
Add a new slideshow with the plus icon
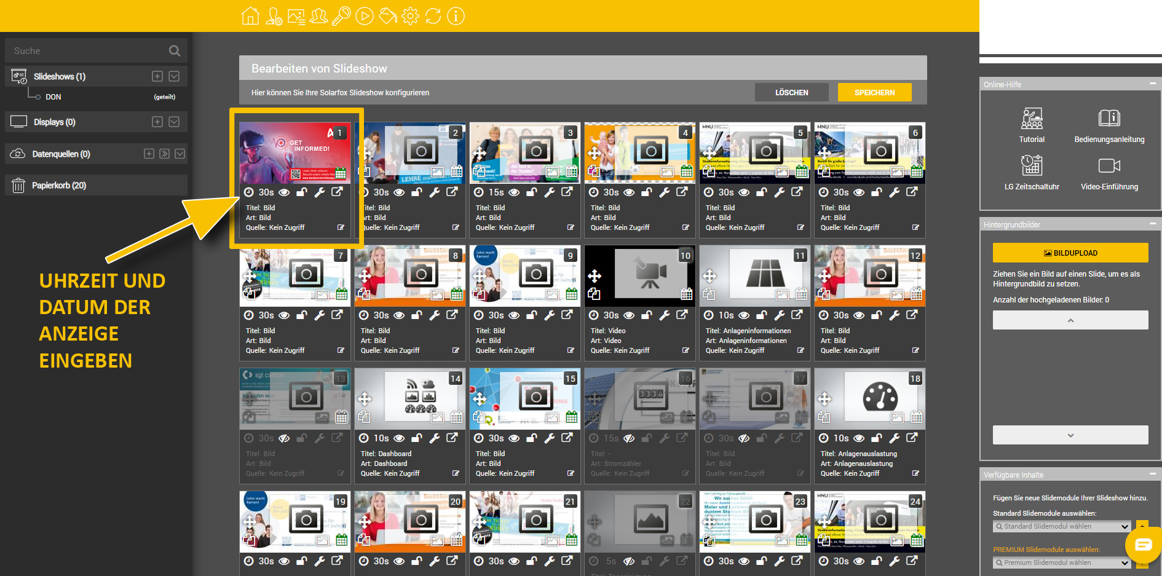tap(157, 76)
